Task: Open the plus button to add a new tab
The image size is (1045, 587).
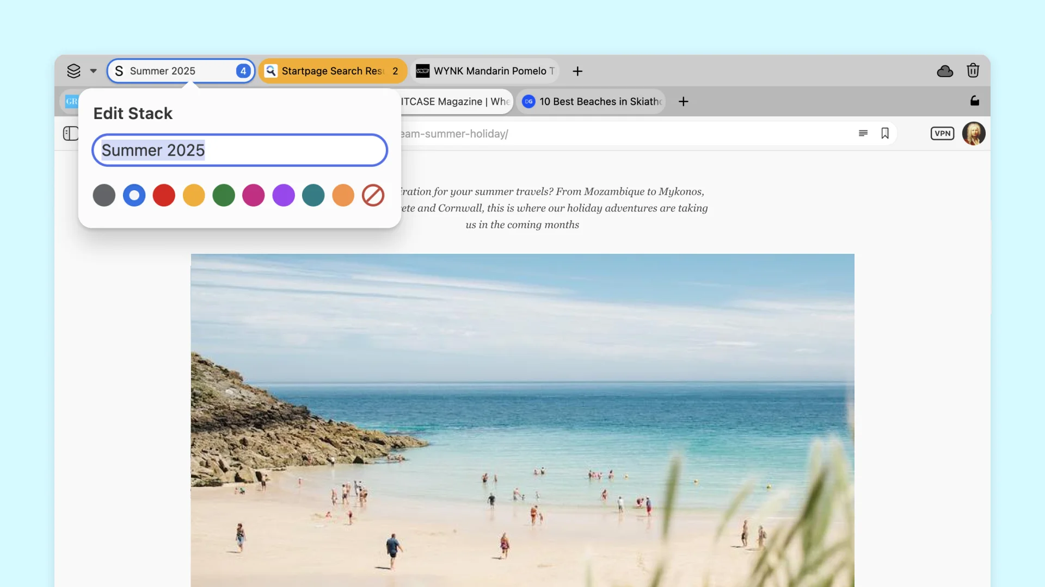Action: 577,71
